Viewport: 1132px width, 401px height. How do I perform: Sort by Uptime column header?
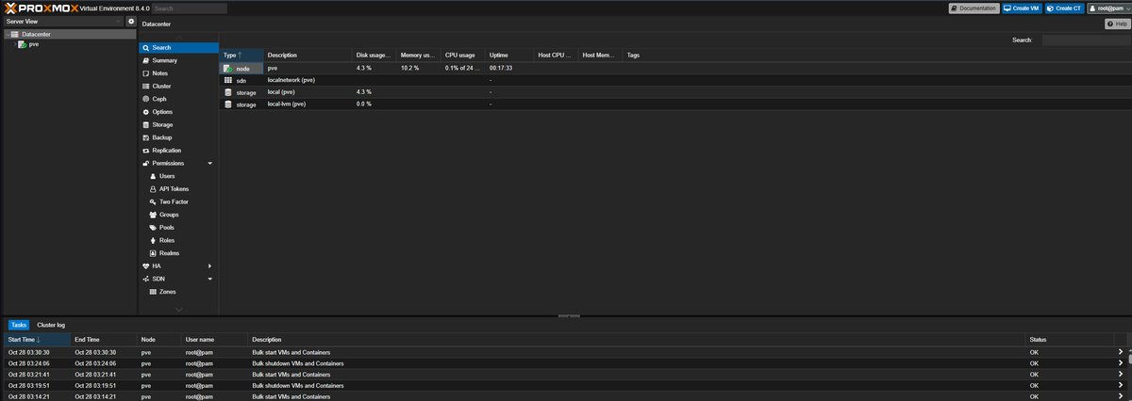(509, 56)
